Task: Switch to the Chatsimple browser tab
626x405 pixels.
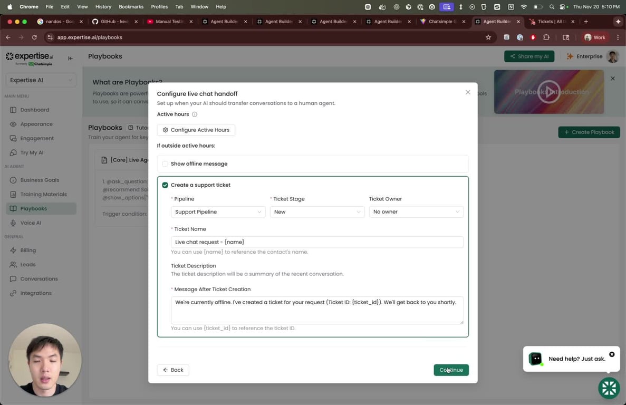Action: tap(442, 22)
